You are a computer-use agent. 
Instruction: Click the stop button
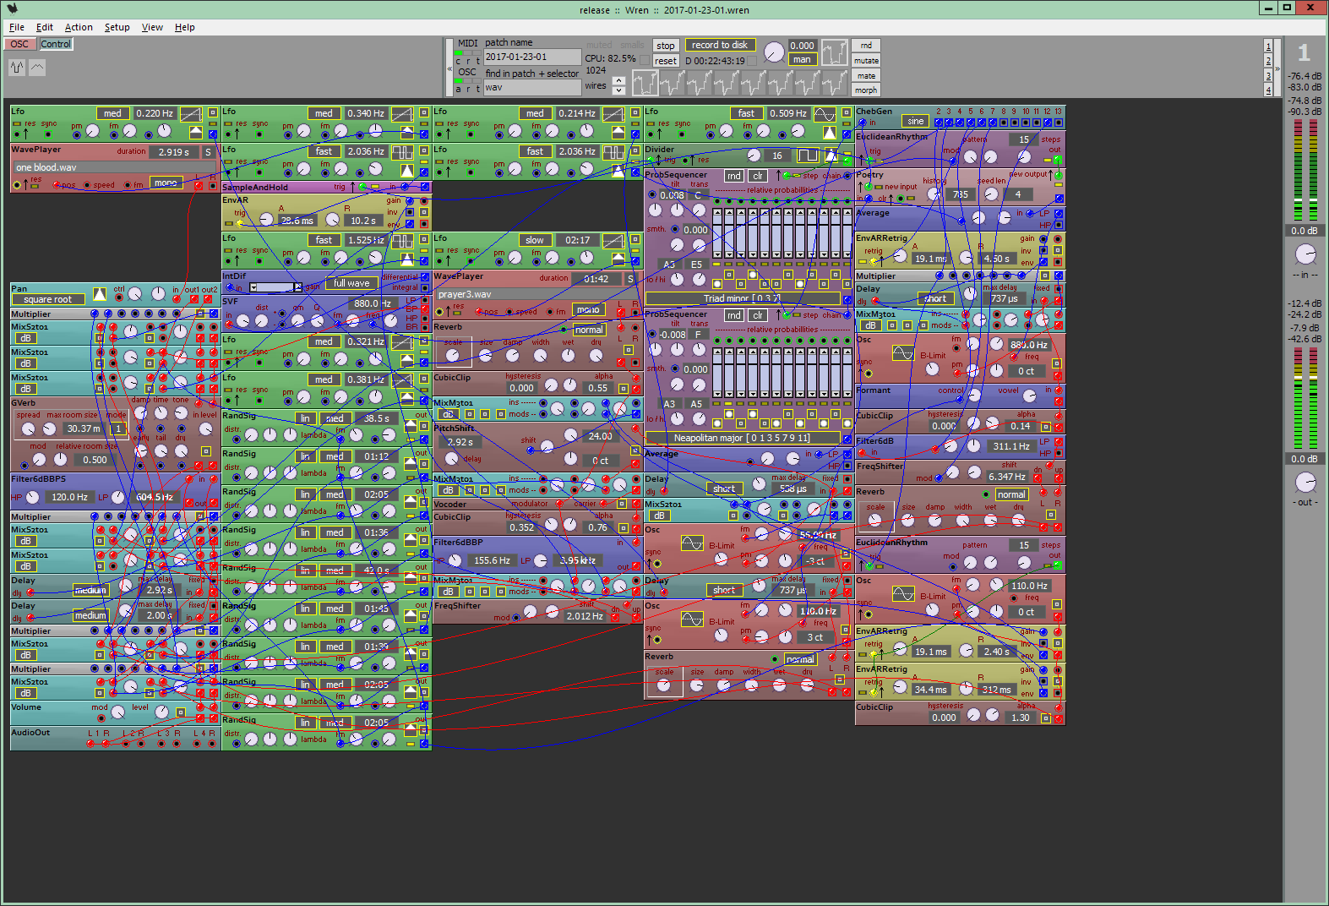click(x=666, y=46)
